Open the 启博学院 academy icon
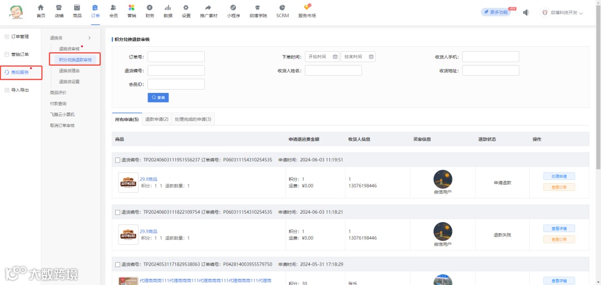Viewport: 601px width, 285px height. (258, 8)
